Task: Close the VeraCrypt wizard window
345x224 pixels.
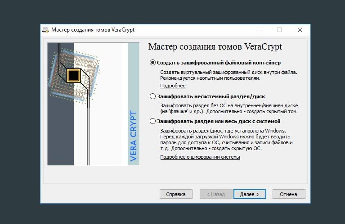Action: pos(300,30)
